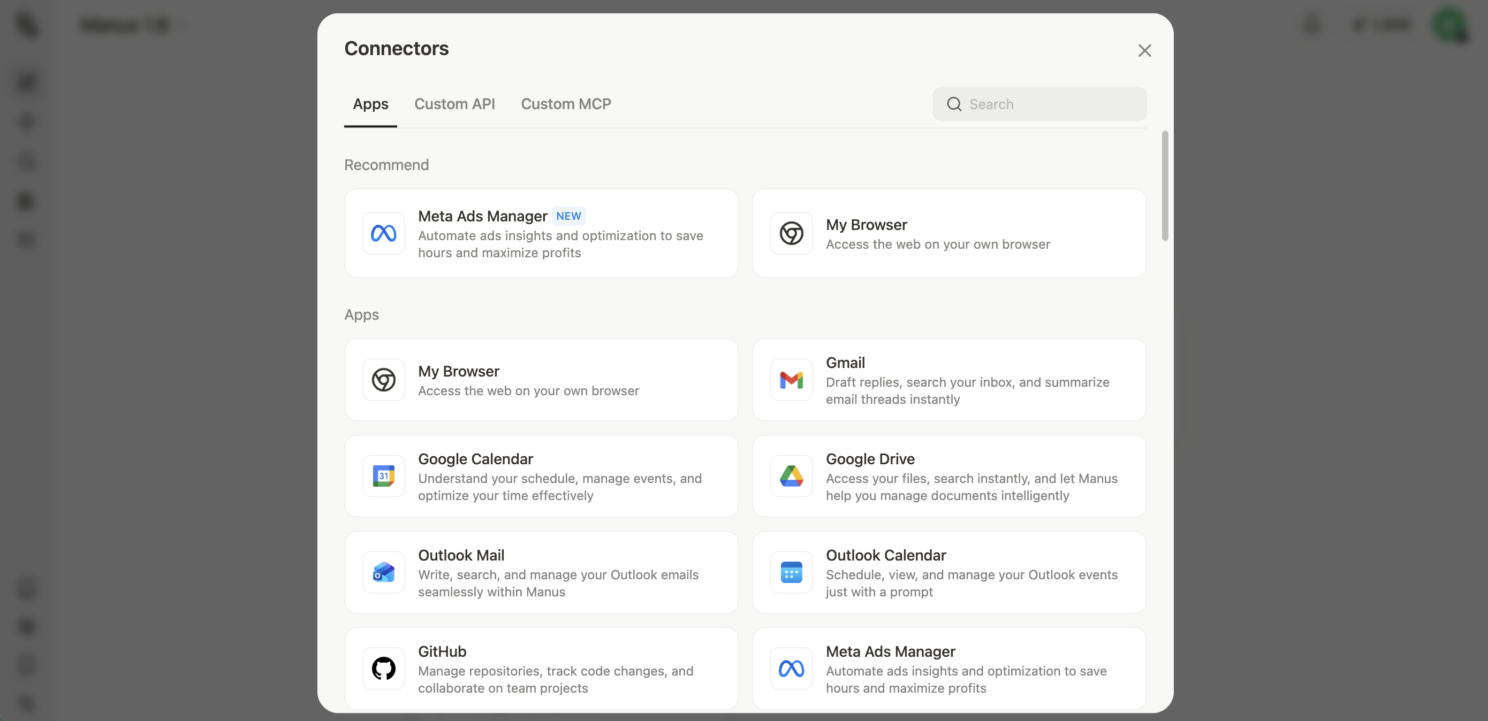Click the magnifier icon in the search box
Screen dimensions: 1488x721
[x=954, y=104]
